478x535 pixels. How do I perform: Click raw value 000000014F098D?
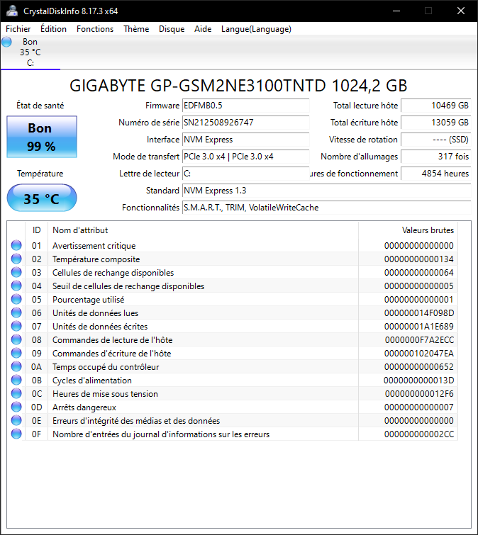pos(419,313)
